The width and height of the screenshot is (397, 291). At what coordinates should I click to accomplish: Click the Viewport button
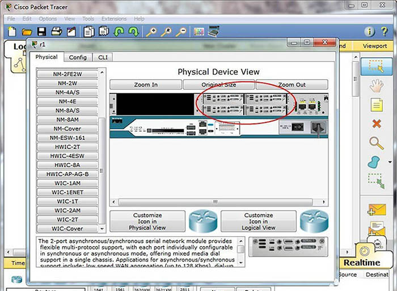(x=375, y=46)
